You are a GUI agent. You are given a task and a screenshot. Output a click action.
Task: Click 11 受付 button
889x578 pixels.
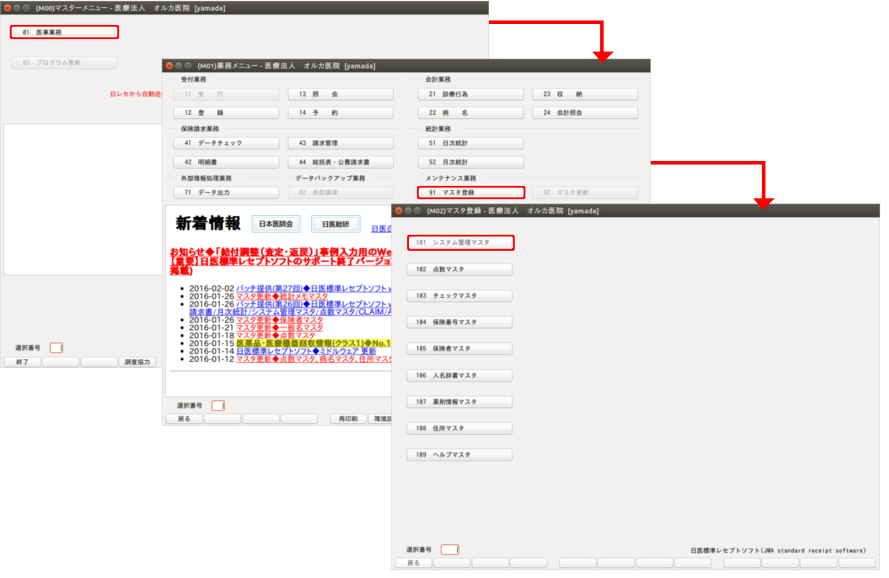click(x=226, y=94)
